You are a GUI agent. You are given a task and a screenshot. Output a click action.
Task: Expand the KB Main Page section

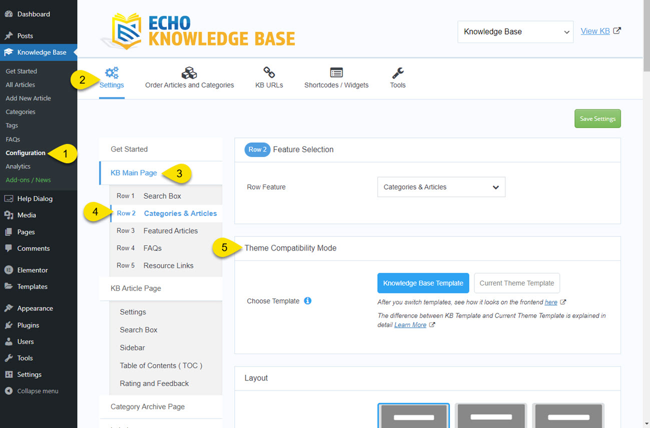161,173
